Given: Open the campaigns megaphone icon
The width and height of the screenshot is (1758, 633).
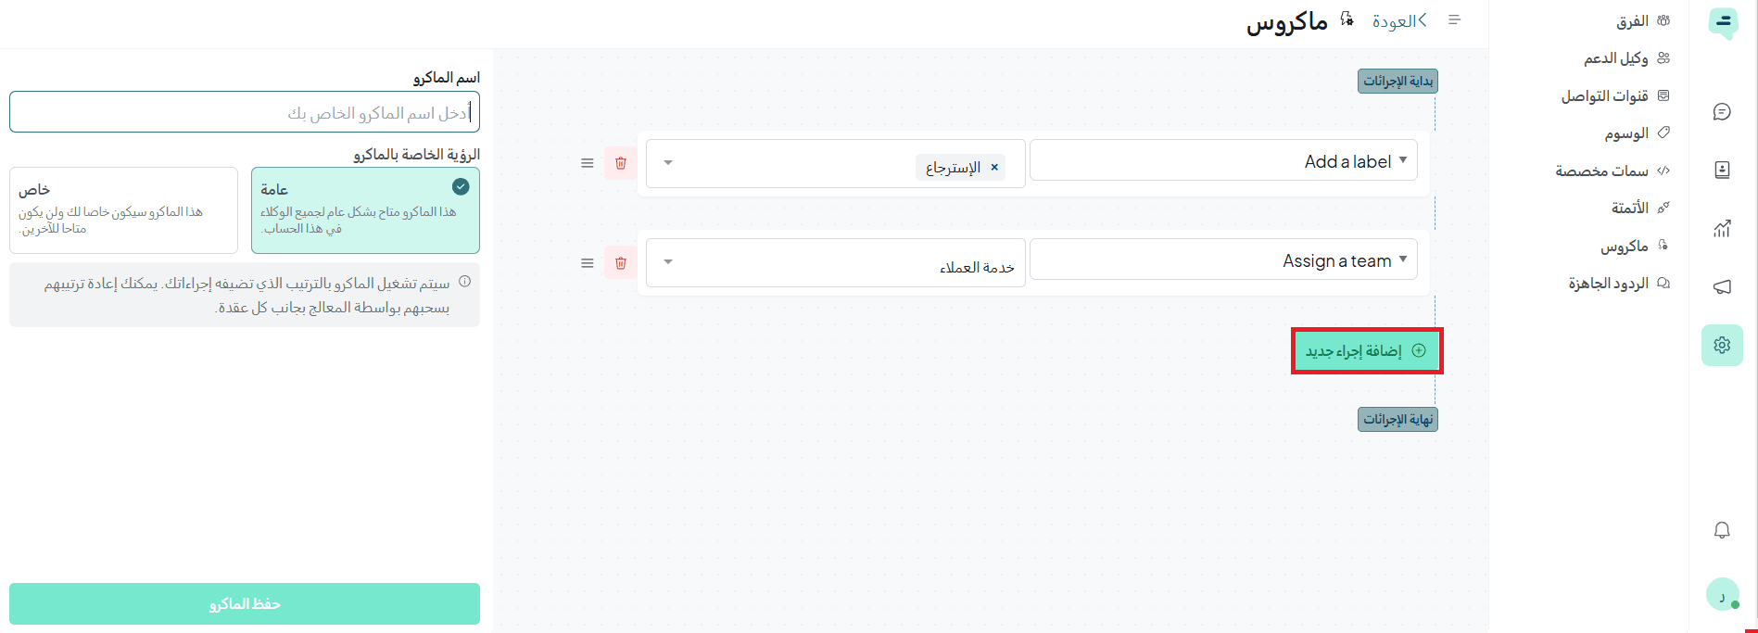Looking at the screenshot, I should pyautogui.click(x=1722, y=287).
